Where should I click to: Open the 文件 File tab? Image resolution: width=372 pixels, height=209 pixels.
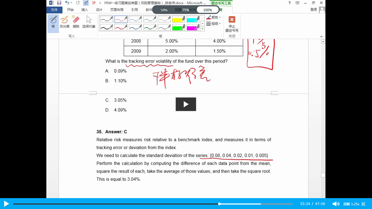(54, 10)
